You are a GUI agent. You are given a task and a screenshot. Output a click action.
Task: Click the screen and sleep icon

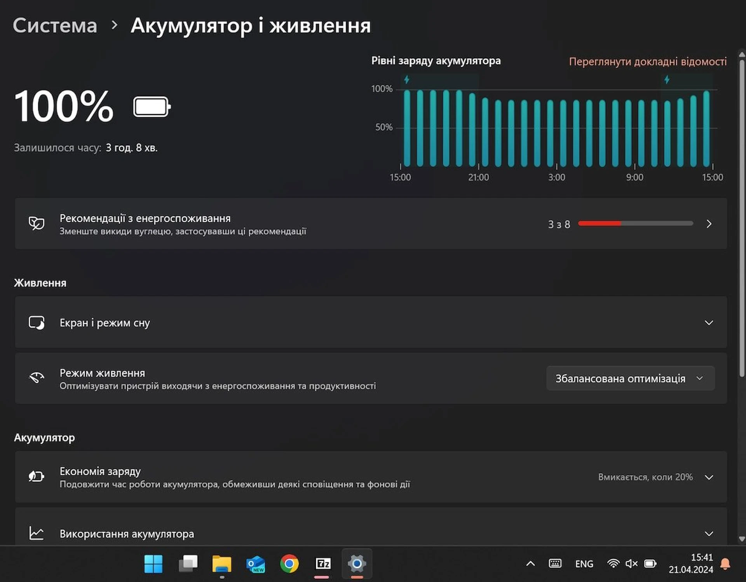(37, 322)
